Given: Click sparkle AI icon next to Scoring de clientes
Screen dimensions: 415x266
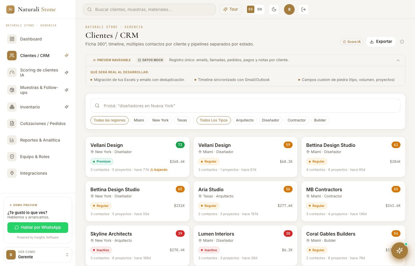Looking at the screenshot, I should [x=67, y=72].
